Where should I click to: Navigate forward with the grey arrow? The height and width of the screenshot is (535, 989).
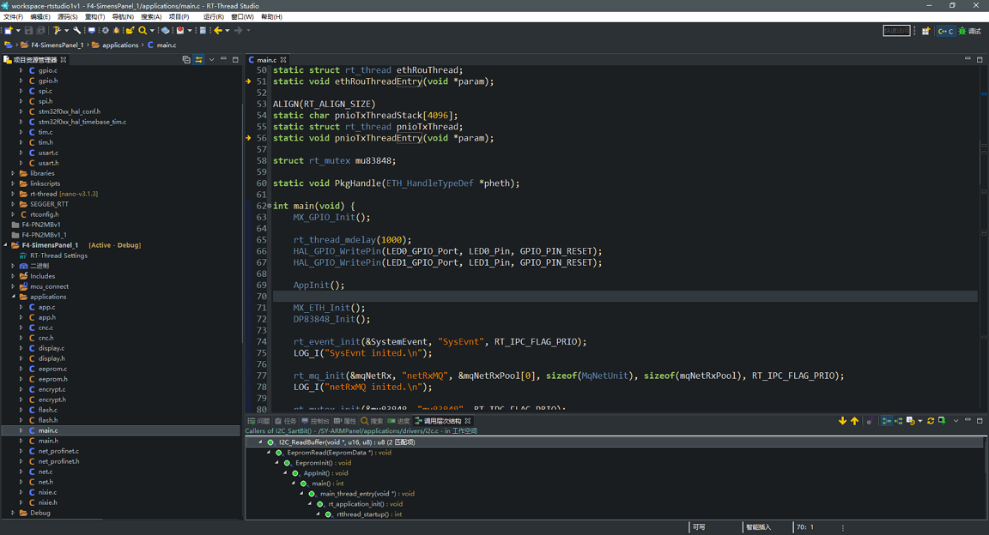pos(239,30)
